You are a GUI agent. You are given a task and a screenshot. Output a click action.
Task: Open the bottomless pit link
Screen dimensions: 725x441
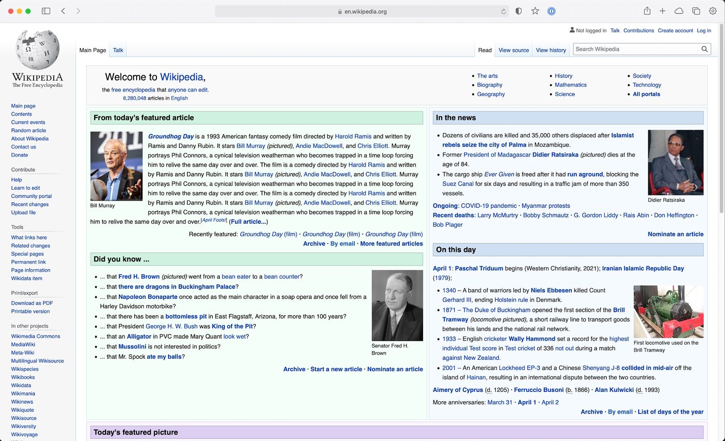(186, 316)
